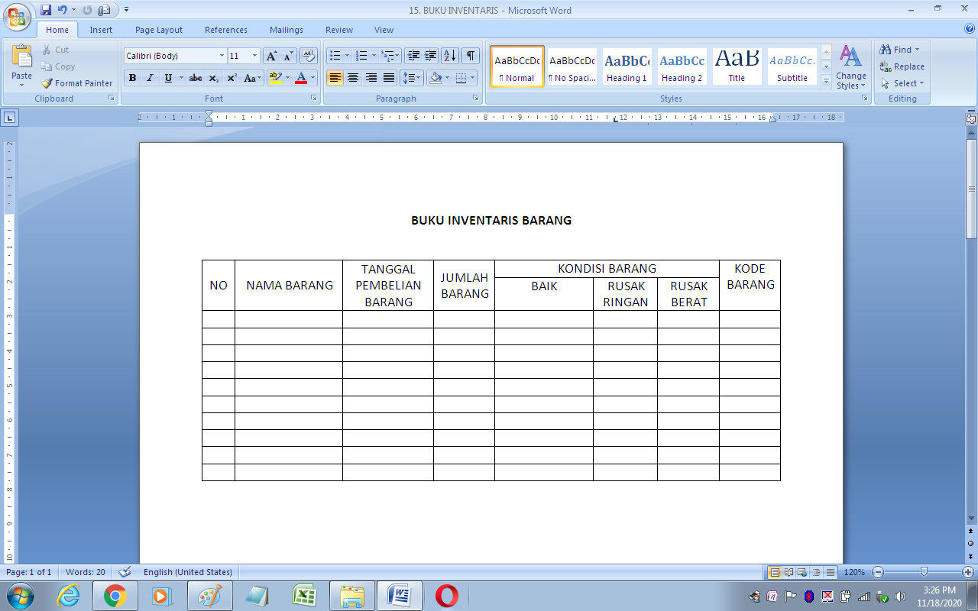
Task: Open the Change Case dropdown
Action: [x=252, y=78]
